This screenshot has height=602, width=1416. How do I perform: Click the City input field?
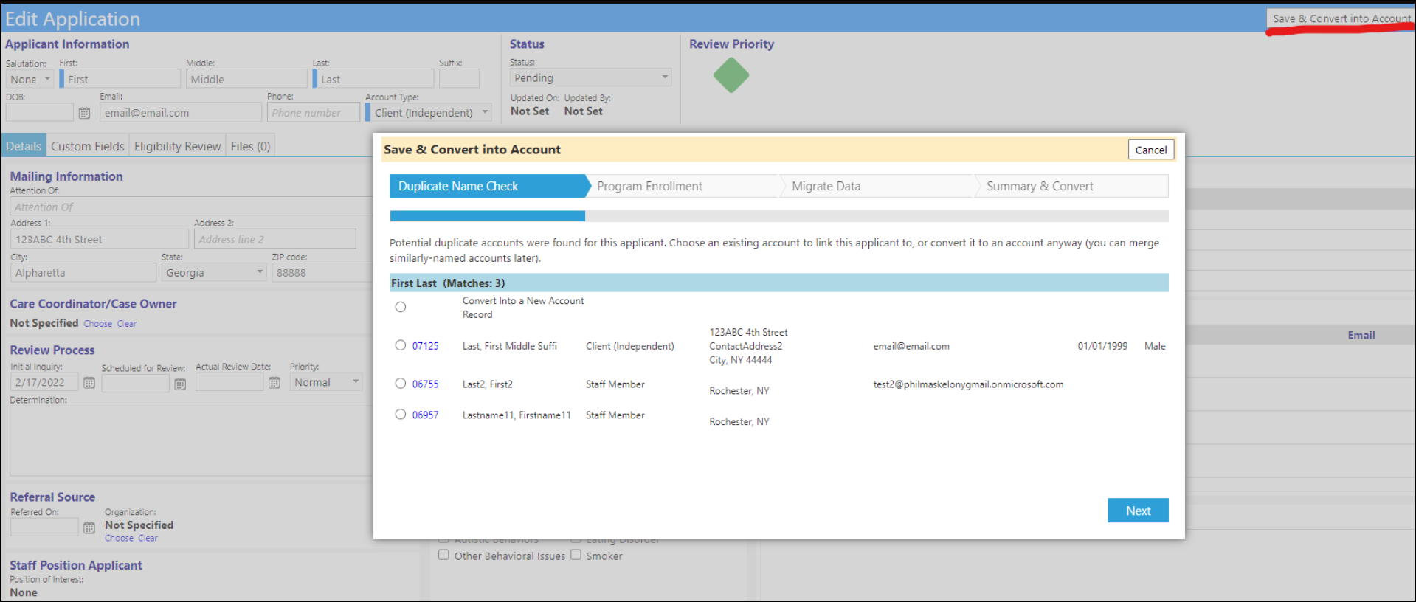(83, 273)
